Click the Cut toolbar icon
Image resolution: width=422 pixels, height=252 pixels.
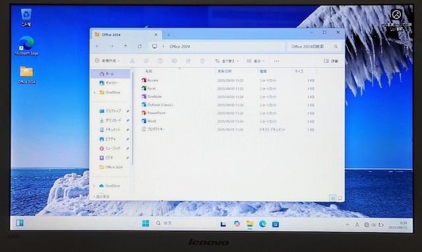click(x=132, y=61)
